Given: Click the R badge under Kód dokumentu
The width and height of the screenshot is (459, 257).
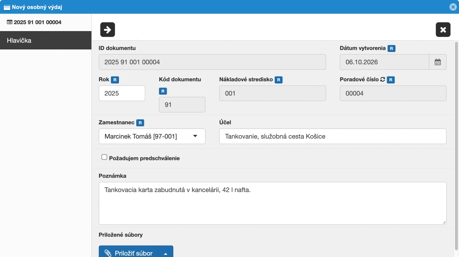Looking at the screenshot, I should pyautogui.click(x=163, y=91).
